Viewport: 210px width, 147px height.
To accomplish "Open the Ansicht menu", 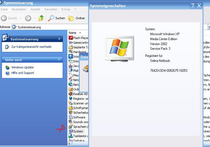I will tap(35, 9).
